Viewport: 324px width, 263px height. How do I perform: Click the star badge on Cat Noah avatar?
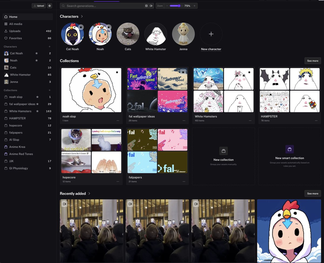tap(81, 27)
